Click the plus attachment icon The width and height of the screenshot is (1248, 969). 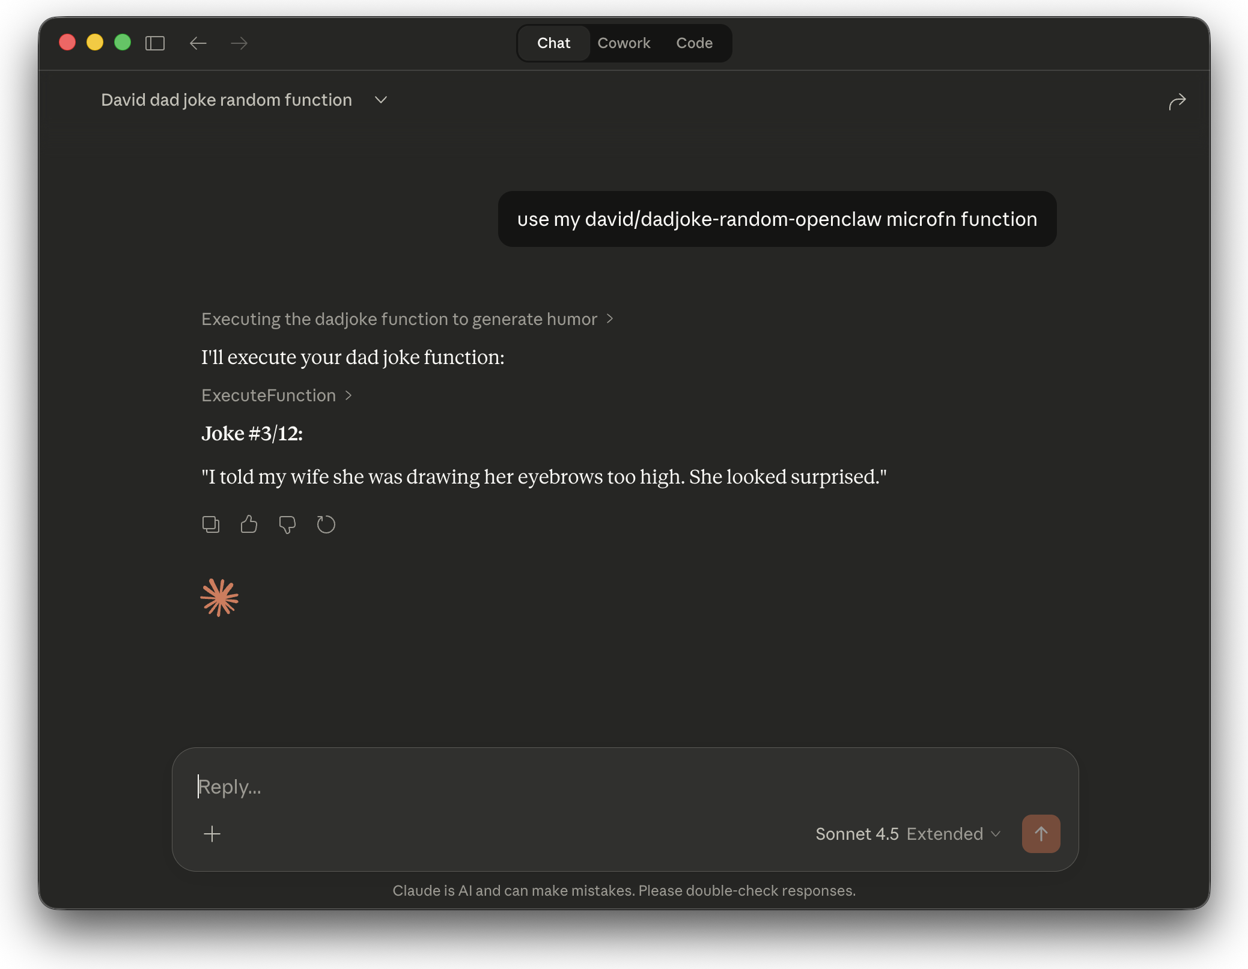pos(212,834)
